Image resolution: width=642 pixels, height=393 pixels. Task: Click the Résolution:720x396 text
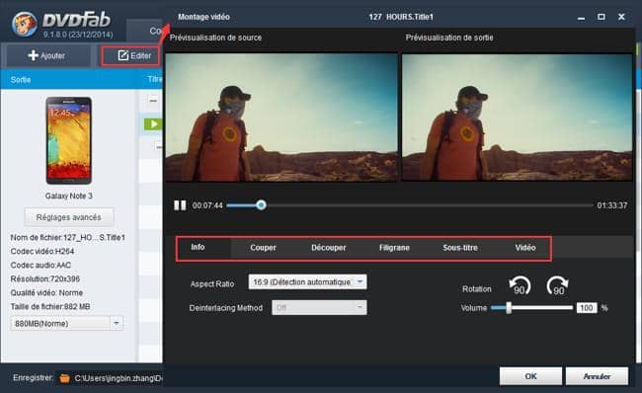[45, 278]
